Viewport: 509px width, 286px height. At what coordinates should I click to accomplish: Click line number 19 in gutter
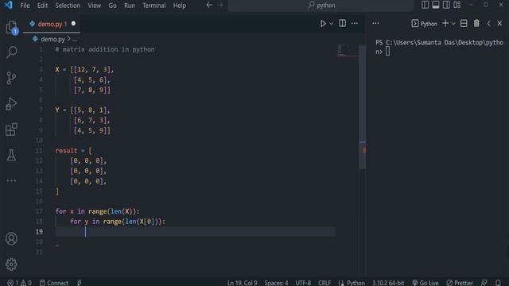pos(39,232)
